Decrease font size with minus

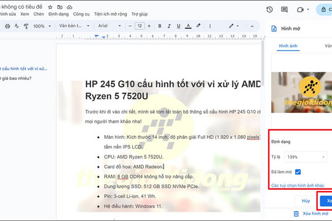pos(130,26)
